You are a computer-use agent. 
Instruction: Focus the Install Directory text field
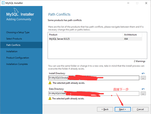click(x=94, y=78)
